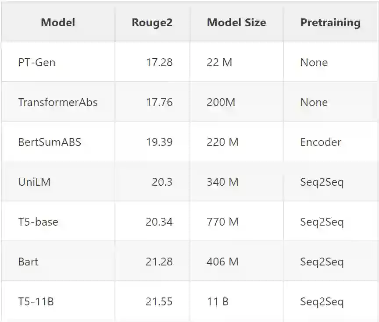Click the Seq2Seq cell in the Bart row
The image size is (379, 322).
pyautogui.click(x=322, y=262)
